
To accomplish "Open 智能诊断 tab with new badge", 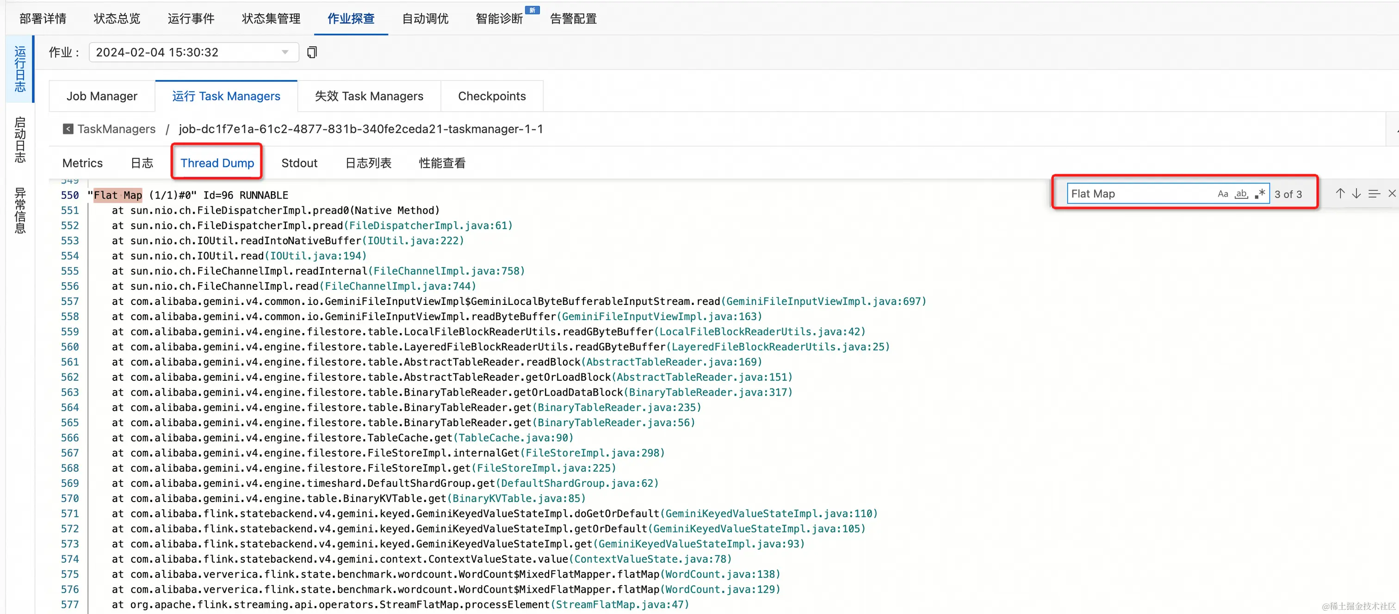I will click(x=499, y=19).
